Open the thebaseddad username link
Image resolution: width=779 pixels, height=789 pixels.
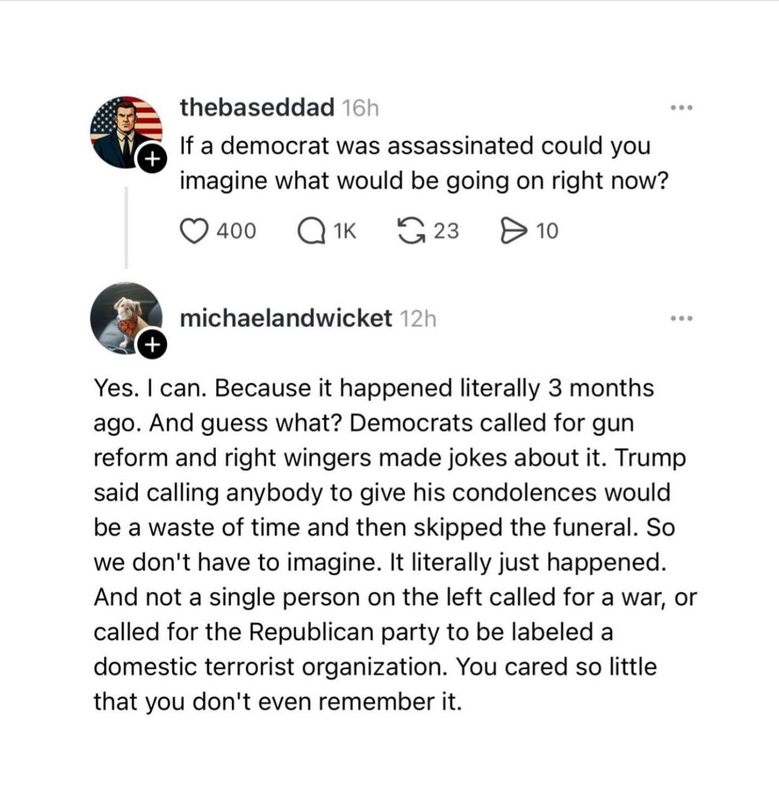(257, 107)
